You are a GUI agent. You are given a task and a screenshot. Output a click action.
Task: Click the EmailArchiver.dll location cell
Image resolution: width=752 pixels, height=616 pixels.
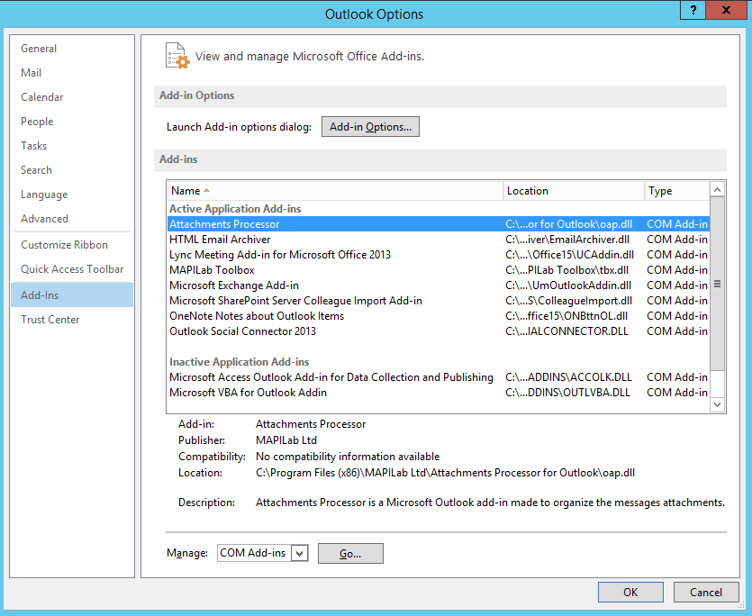click(567, 240)
